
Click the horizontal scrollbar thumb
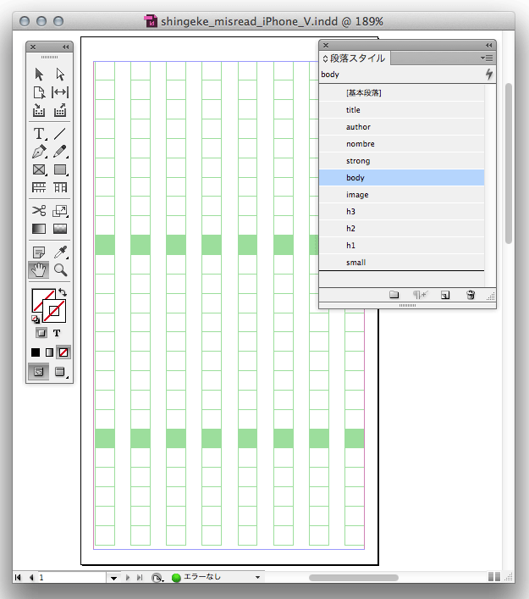(x=354, y=577)
